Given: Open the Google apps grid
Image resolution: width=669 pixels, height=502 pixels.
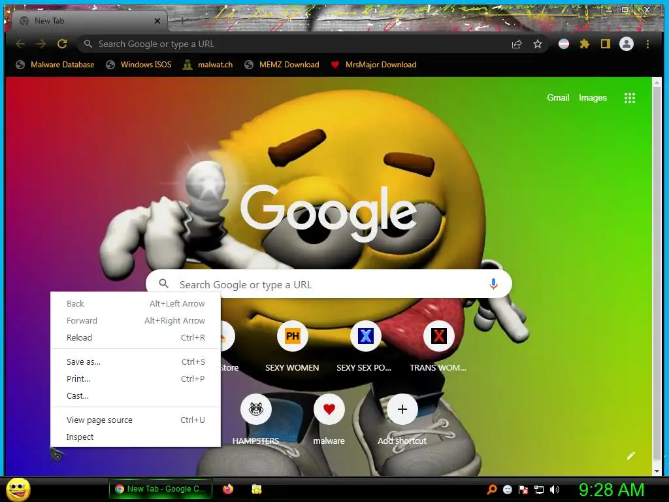Looking at the screenshot, I should (x=630, y=98).
